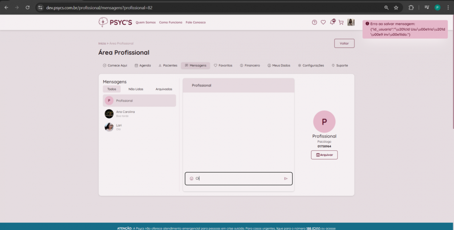Go to the Configurações tab
This screenshot has width=454, height=230.
[x=311, y=65]
